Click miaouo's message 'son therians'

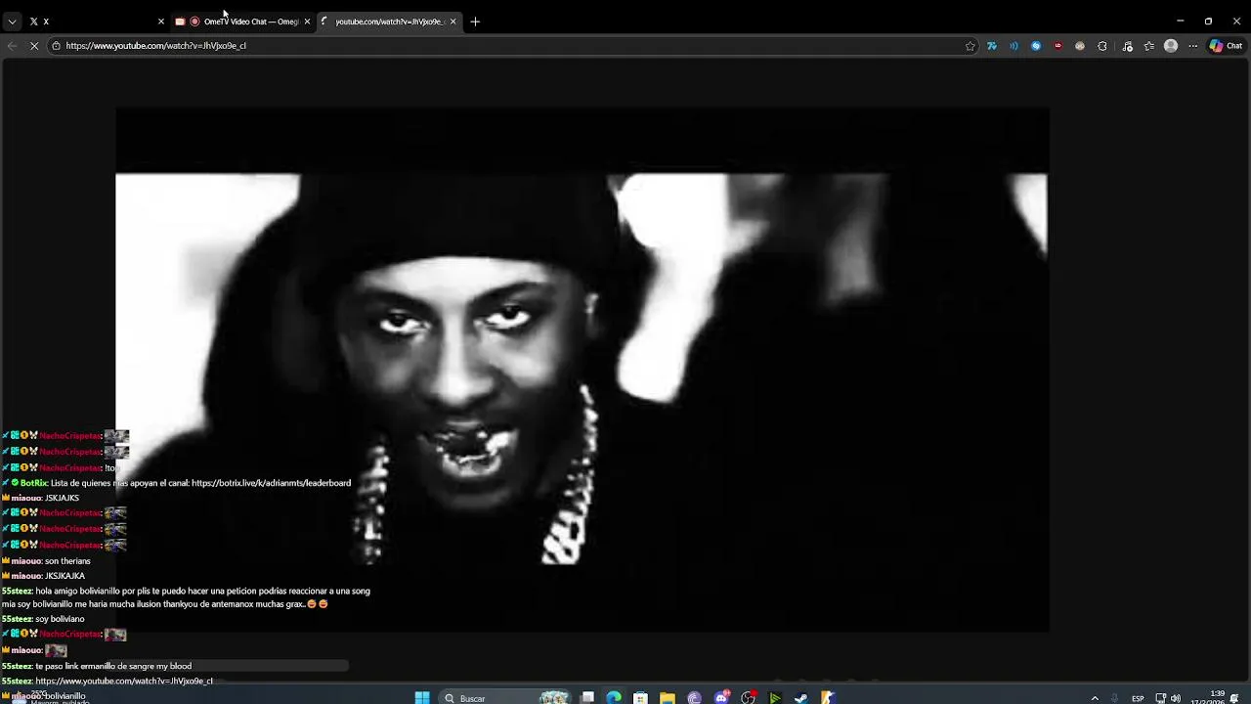coord(67,561)
